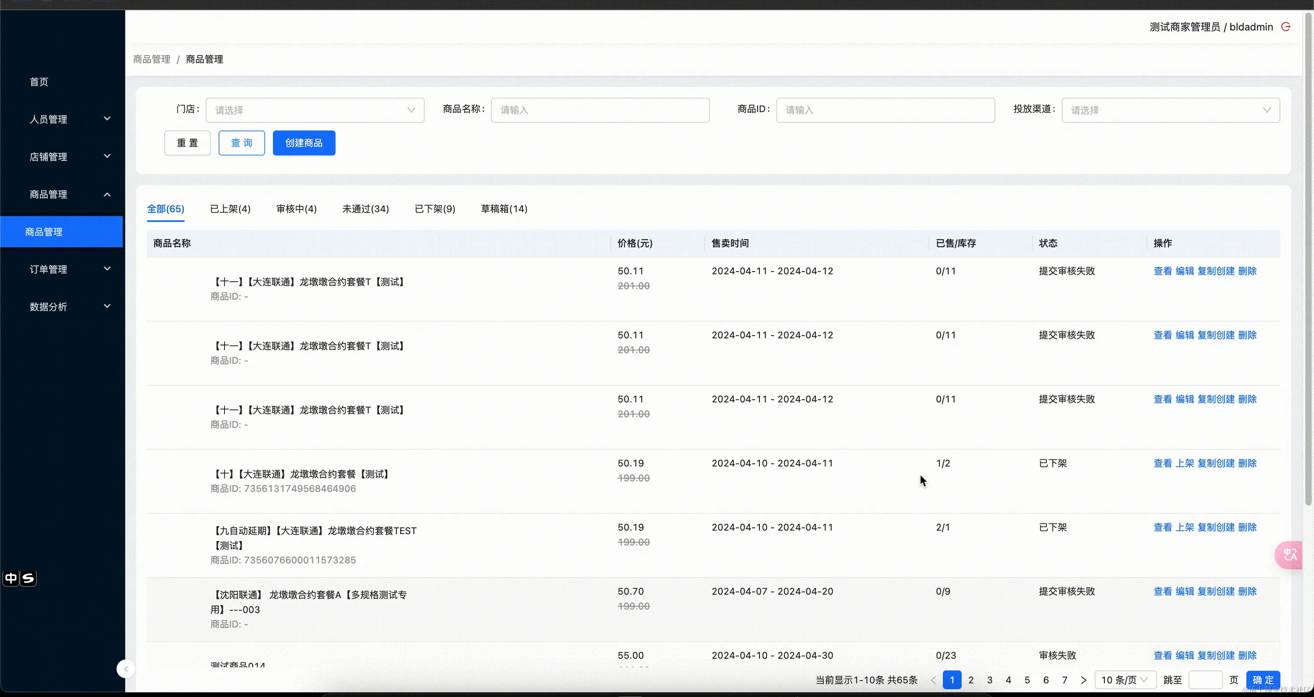Collapse the 商品管理 sidebar section chevron
Image resolution: width=1314 pixels, height=697 pixels.
(x=107, y=194)
